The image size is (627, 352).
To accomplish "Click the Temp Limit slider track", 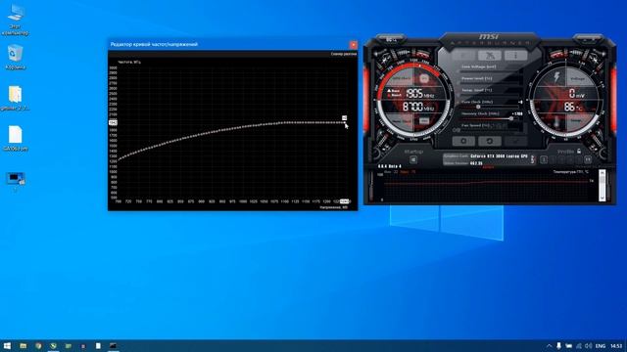I will [x=490, y=95].
